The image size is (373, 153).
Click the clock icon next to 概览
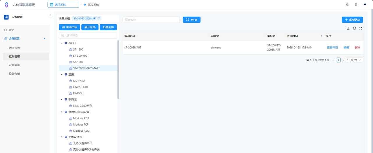coord(5,30)
